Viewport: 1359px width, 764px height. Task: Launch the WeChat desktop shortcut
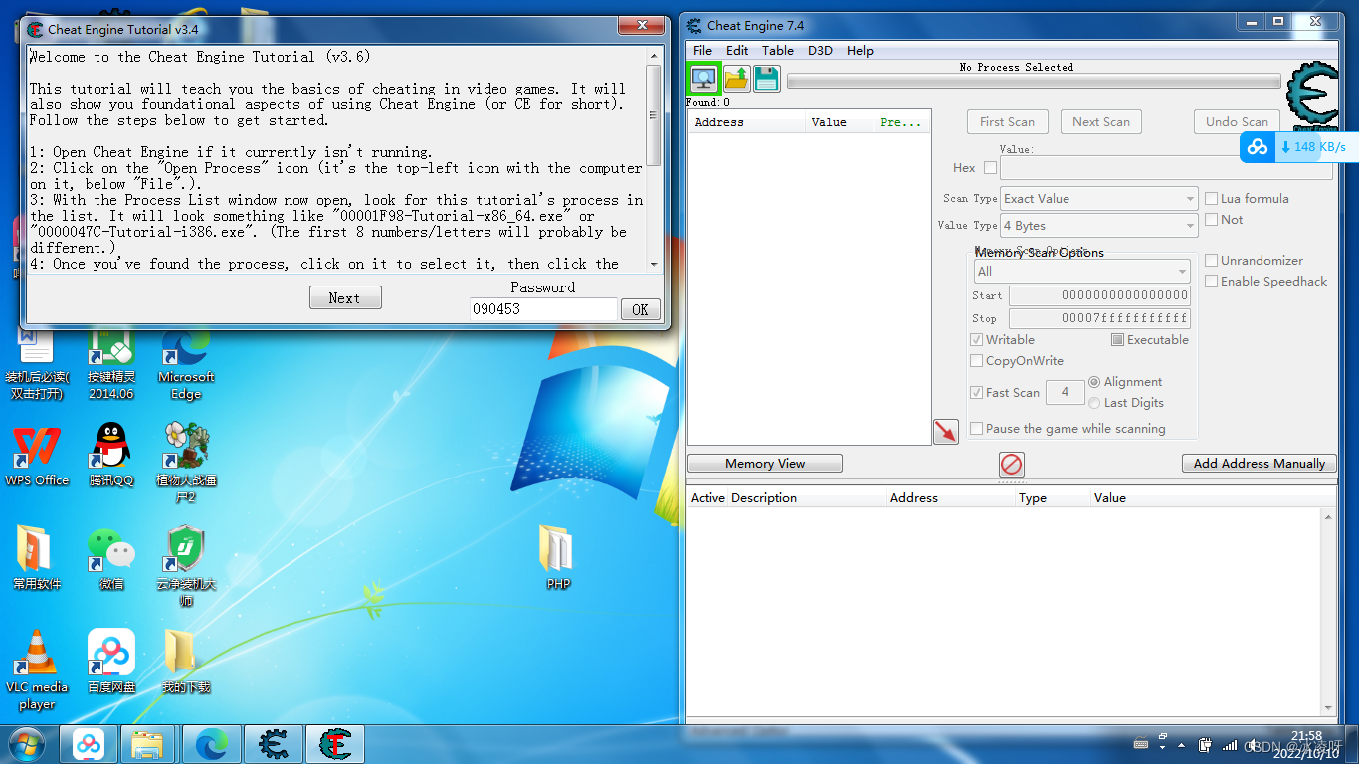[111, 558]
